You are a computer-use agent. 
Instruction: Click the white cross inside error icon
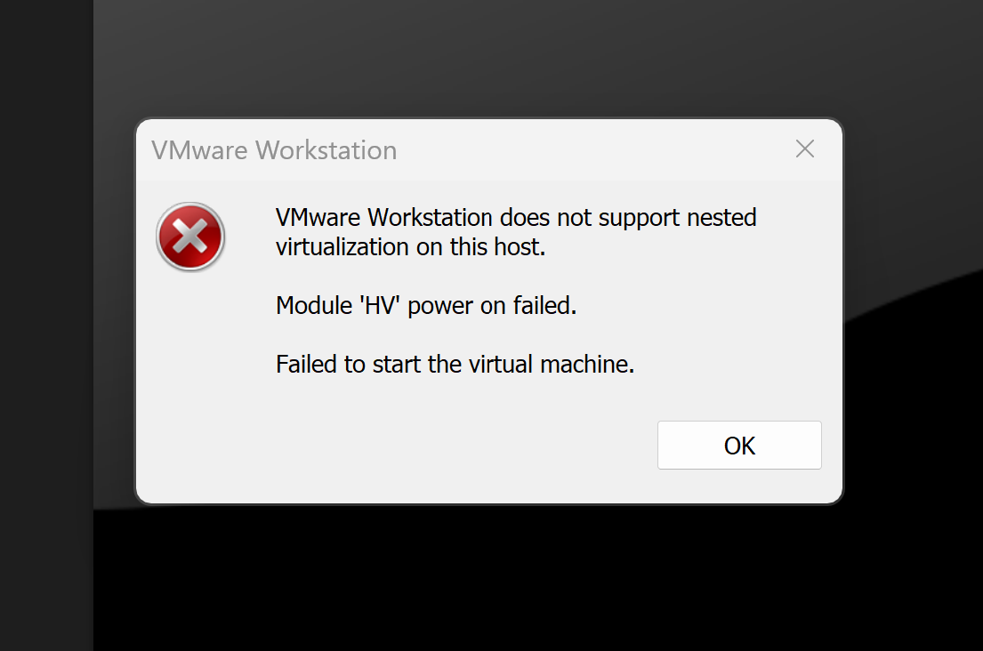click(190, 237)
